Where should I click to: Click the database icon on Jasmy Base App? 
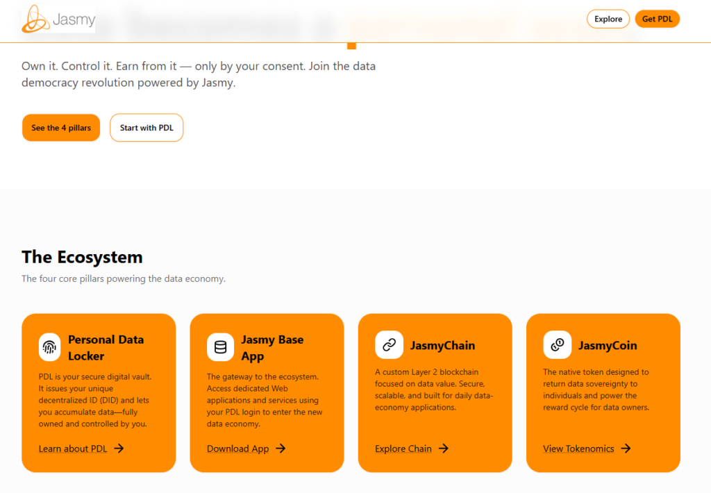[220, 347]
